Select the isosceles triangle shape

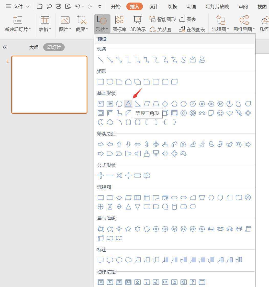pyautogui.click(x=128, y=104)
